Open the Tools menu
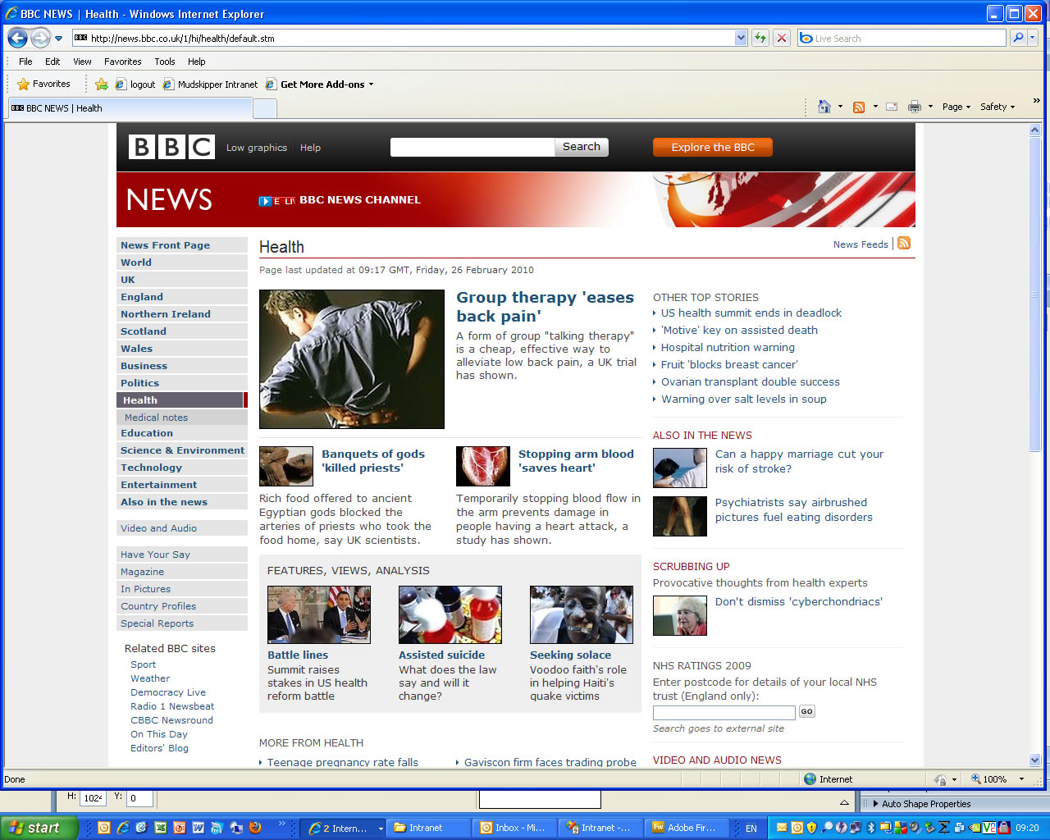 (x=165, y=62)
